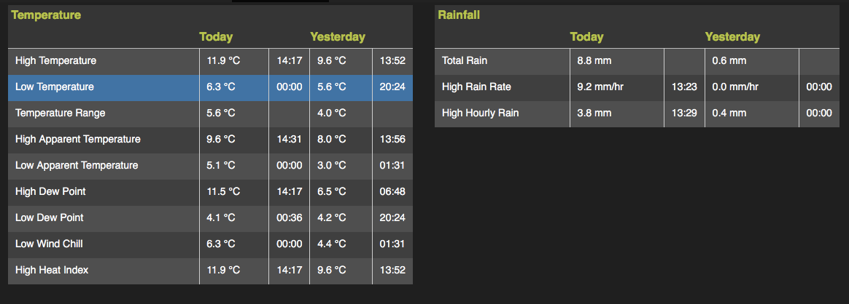Select the Low Apparent Temperature label
Image resolution: width=849 pixels, height=304 pixels.
click(x=77, y=166)
